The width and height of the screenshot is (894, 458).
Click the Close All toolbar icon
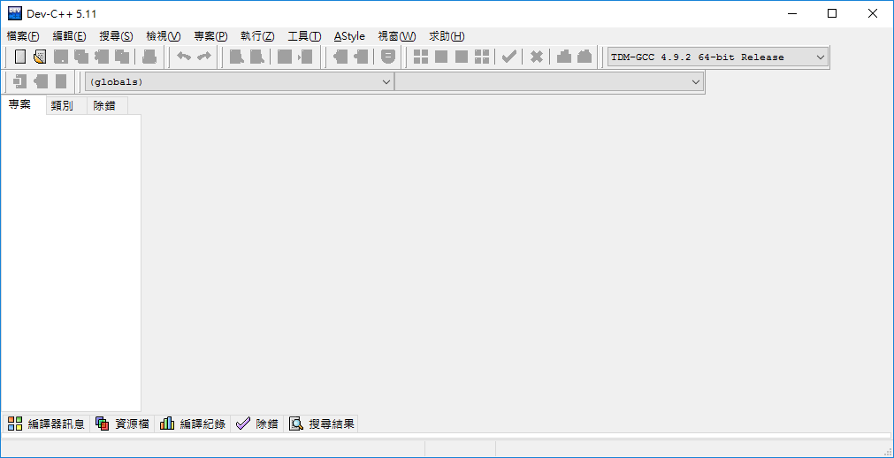point(122,57)
